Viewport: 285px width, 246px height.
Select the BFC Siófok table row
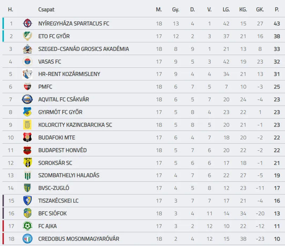141,214
